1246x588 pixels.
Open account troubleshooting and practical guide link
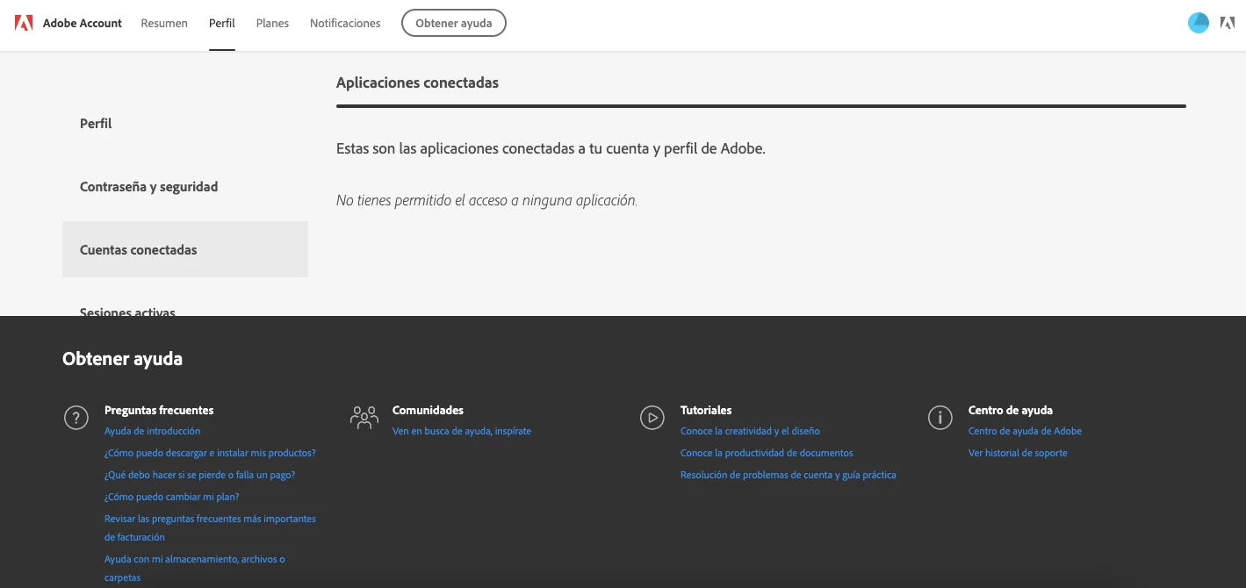pyautogui.click(x=789, y=475)
